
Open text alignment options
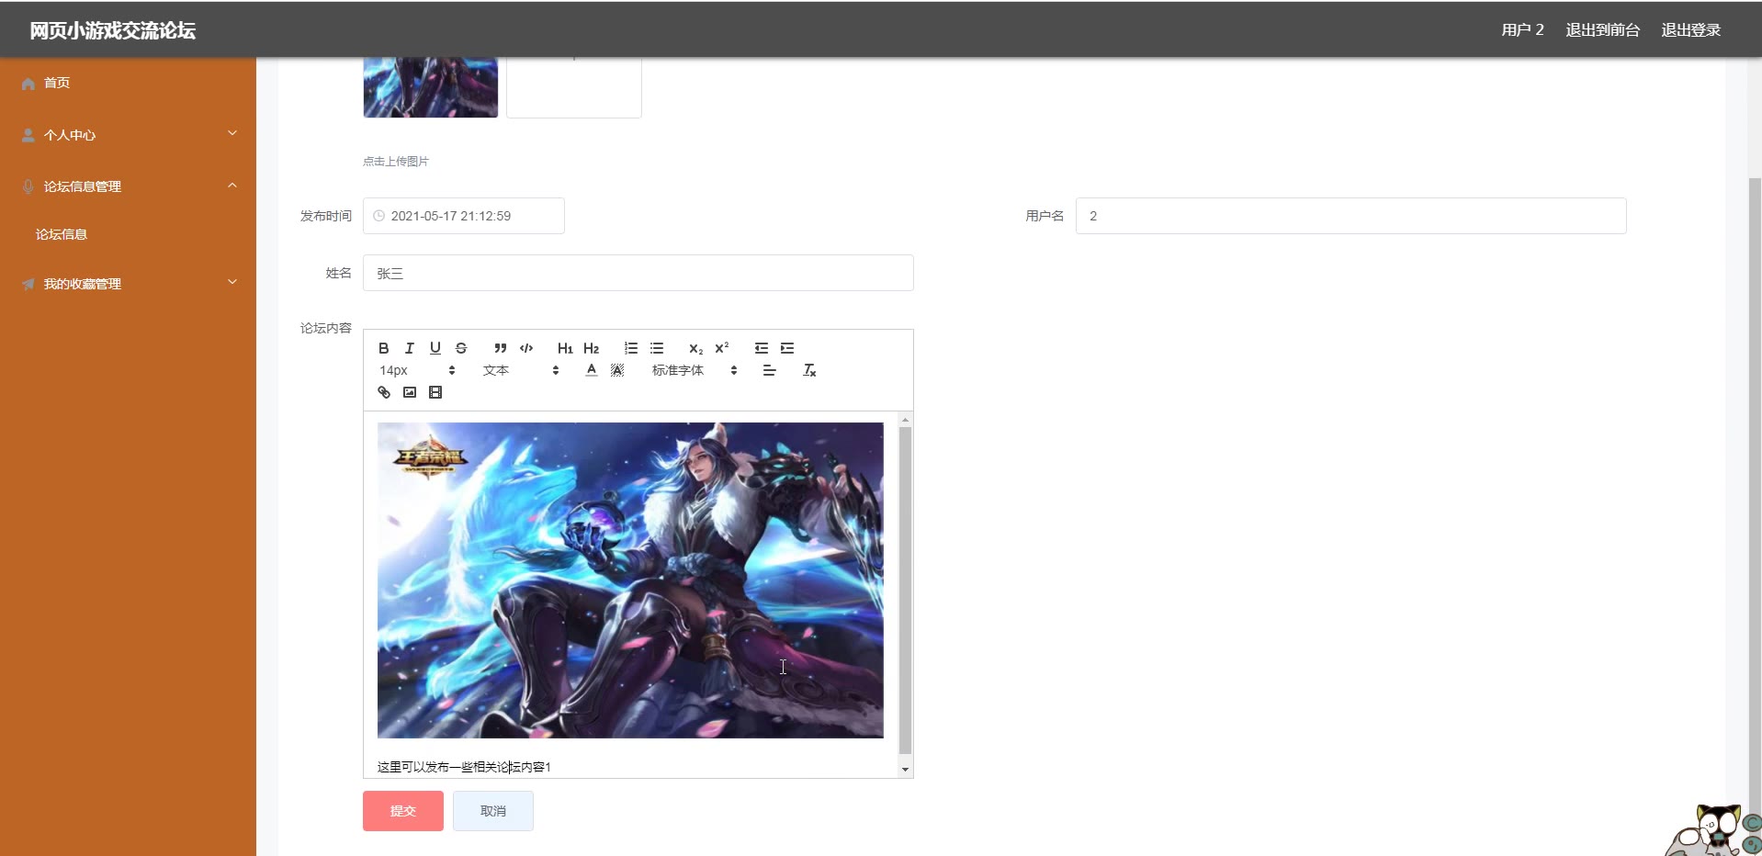769,370
